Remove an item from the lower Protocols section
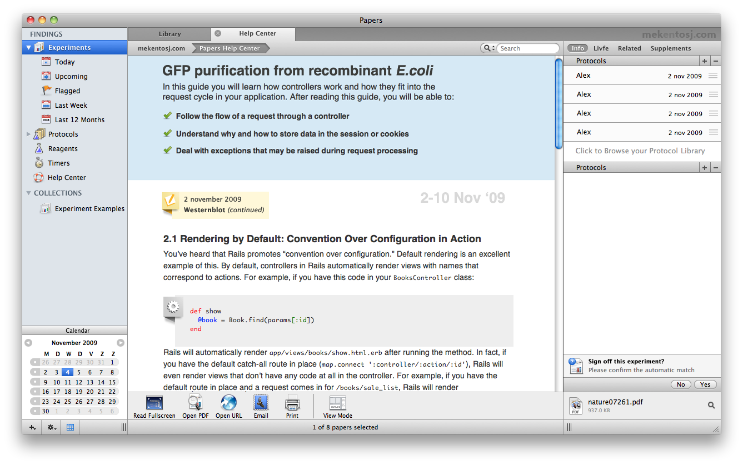The image size is (743, 465). click(716, 168)
